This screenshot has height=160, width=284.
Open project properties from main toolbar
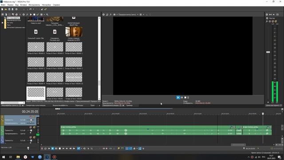pyautogui.click(x=16, y=9)
